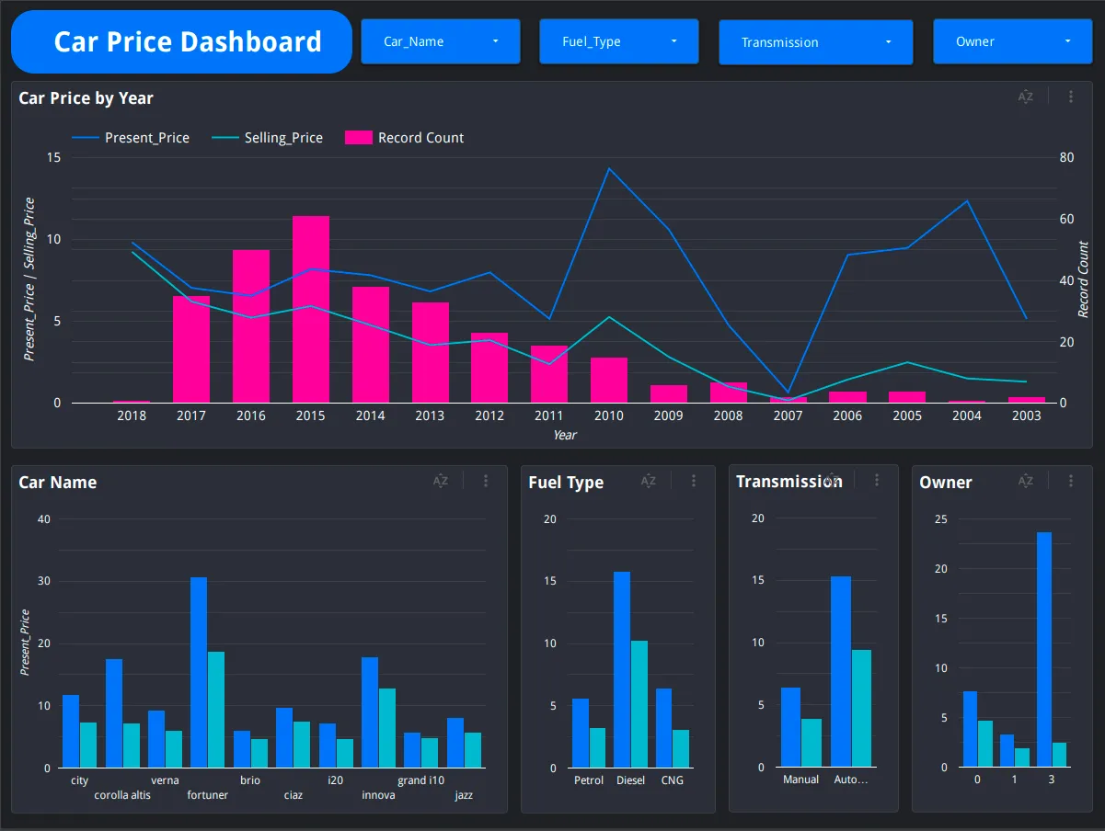Open sort options on Owner chart
Image resolution: width=1105 pixels, height=831 pixels.
pos(1025,481)
